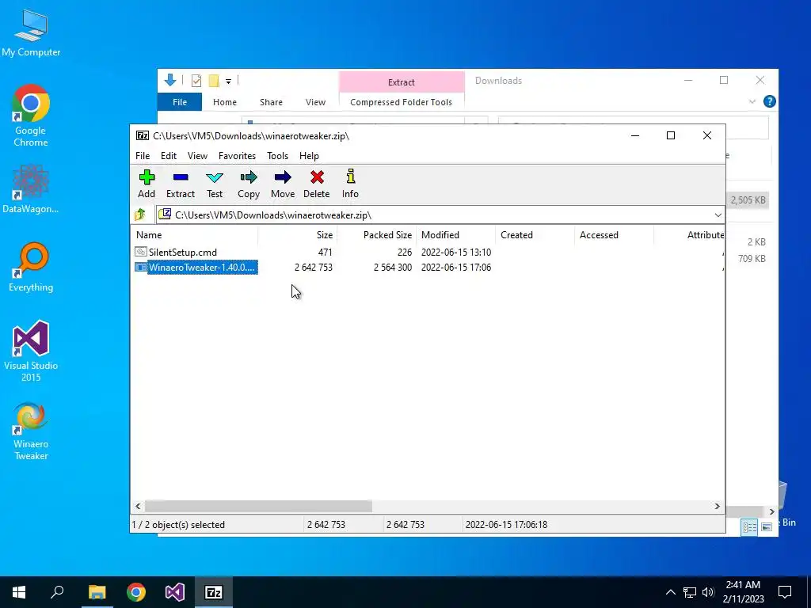Image resolution: width=811 pixels, height=608 pixels.
Task: Open the Windows Start menu
Action: tap(19, 592)
